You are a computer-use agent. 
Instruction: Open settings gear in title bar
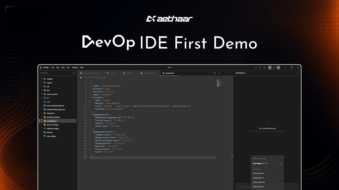click(260, 68)
